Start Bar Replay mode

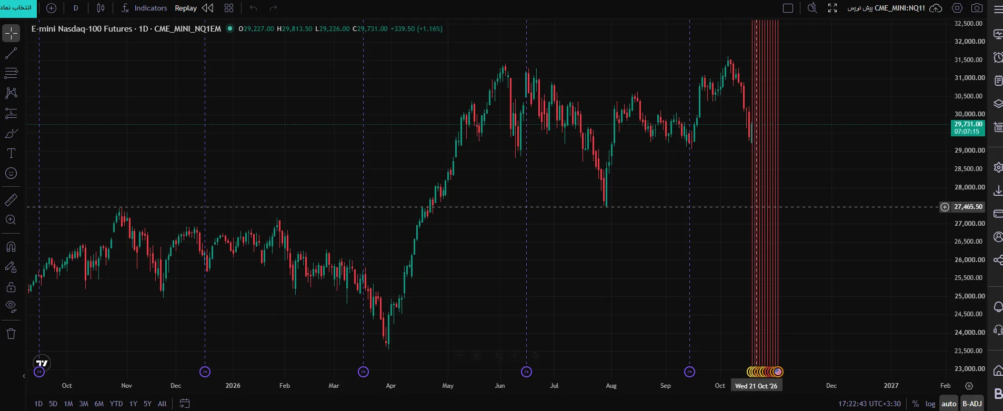point(194,8)
